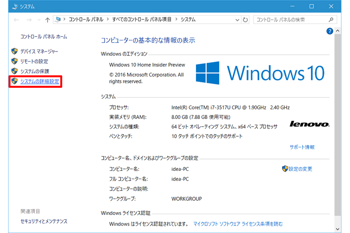Open システムの保護 link
Image resolution: width=350 pixels, height=233 pixels.
[x=35, y=71]
